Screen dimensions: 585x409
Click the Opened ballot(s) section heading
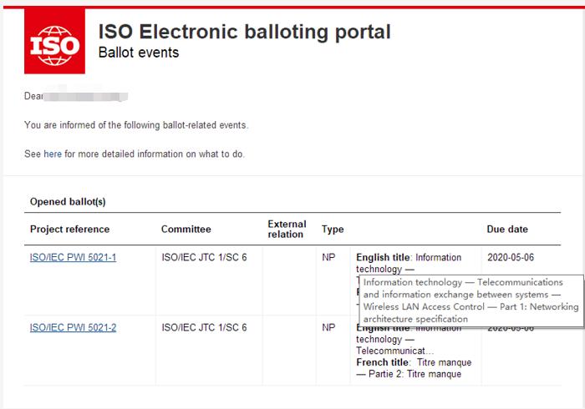[x=68, y=201]
